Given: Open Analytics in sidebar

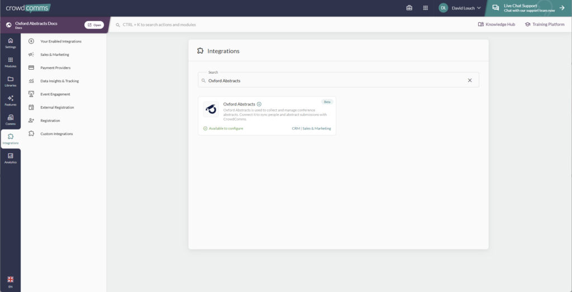Looking at the screenshot, I should tap(10, 158).
